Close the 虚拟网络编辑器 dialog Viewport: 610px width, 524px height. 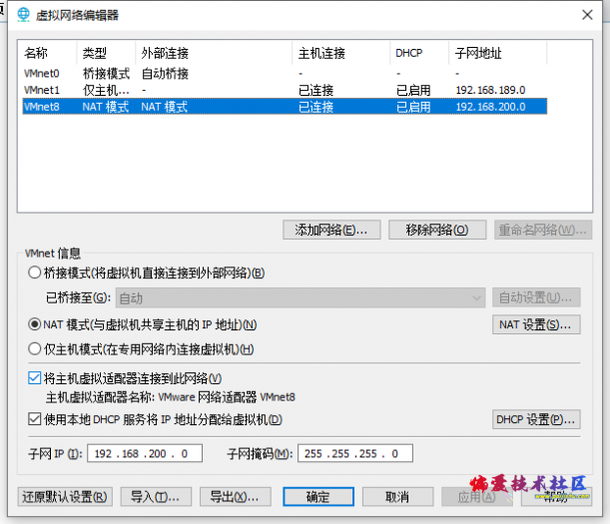coord(587,15)
